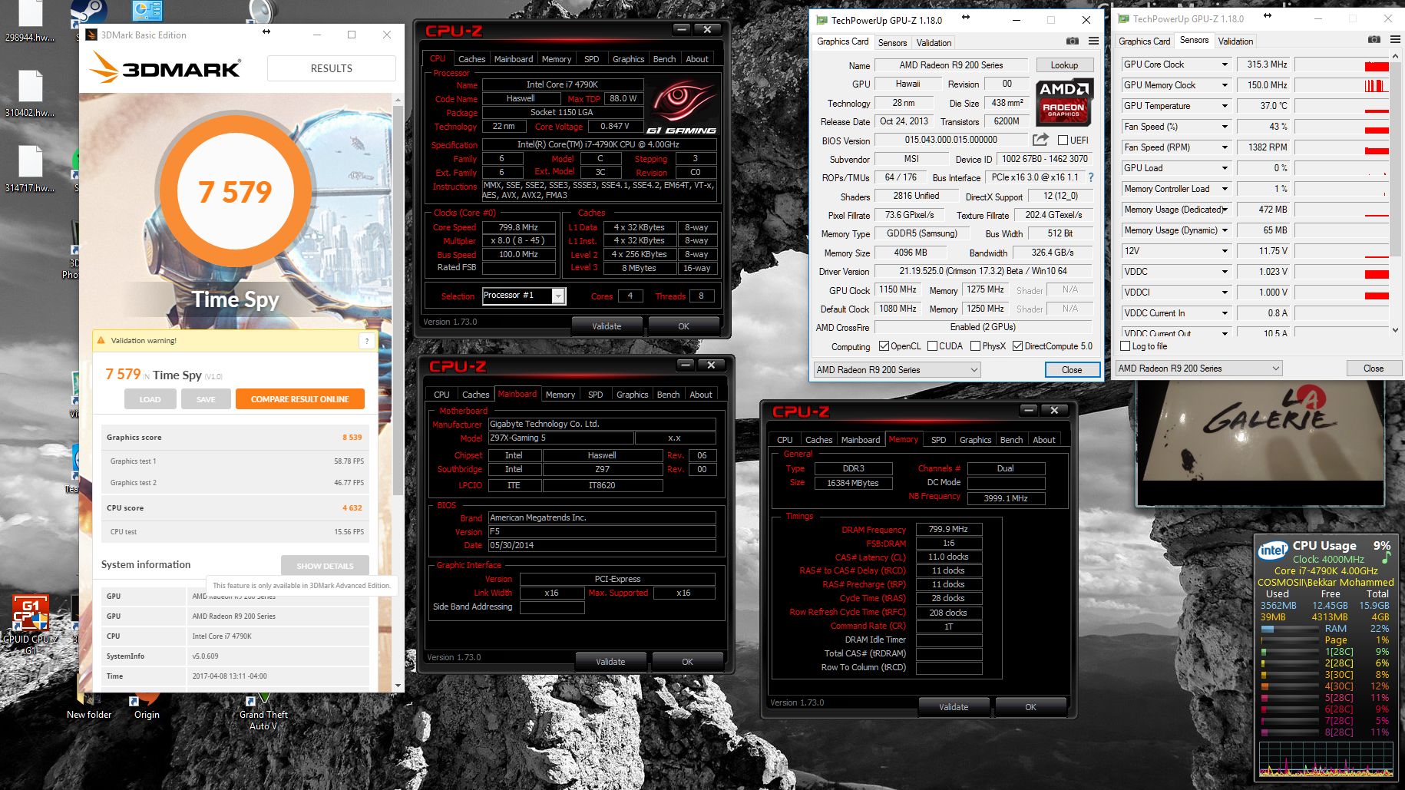Click the control panel style desktop icon at top

click(147, 10)
